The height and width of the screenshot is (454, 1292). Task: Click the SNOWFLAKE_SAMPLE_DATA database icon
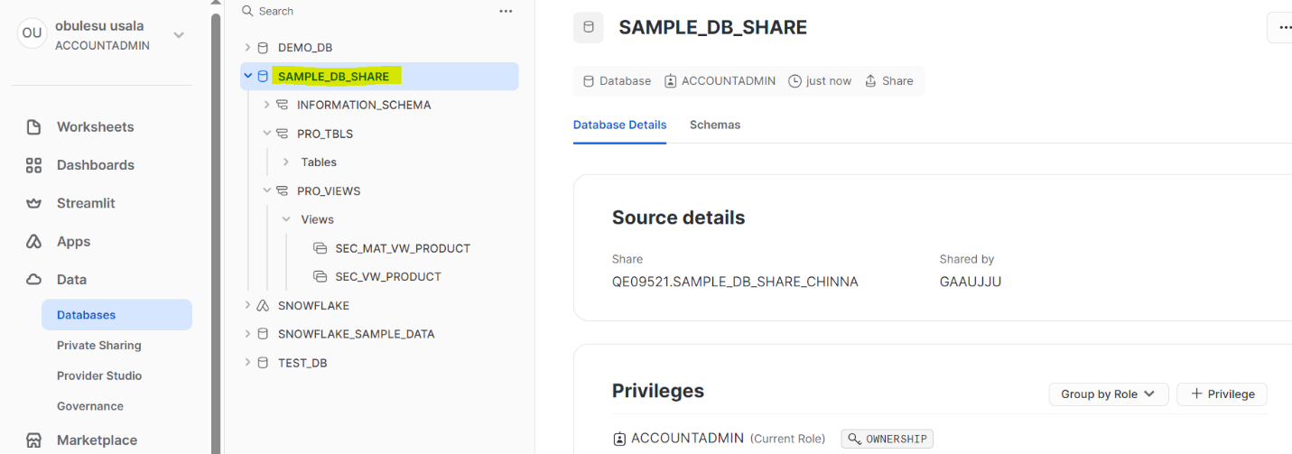click(263, 334)
